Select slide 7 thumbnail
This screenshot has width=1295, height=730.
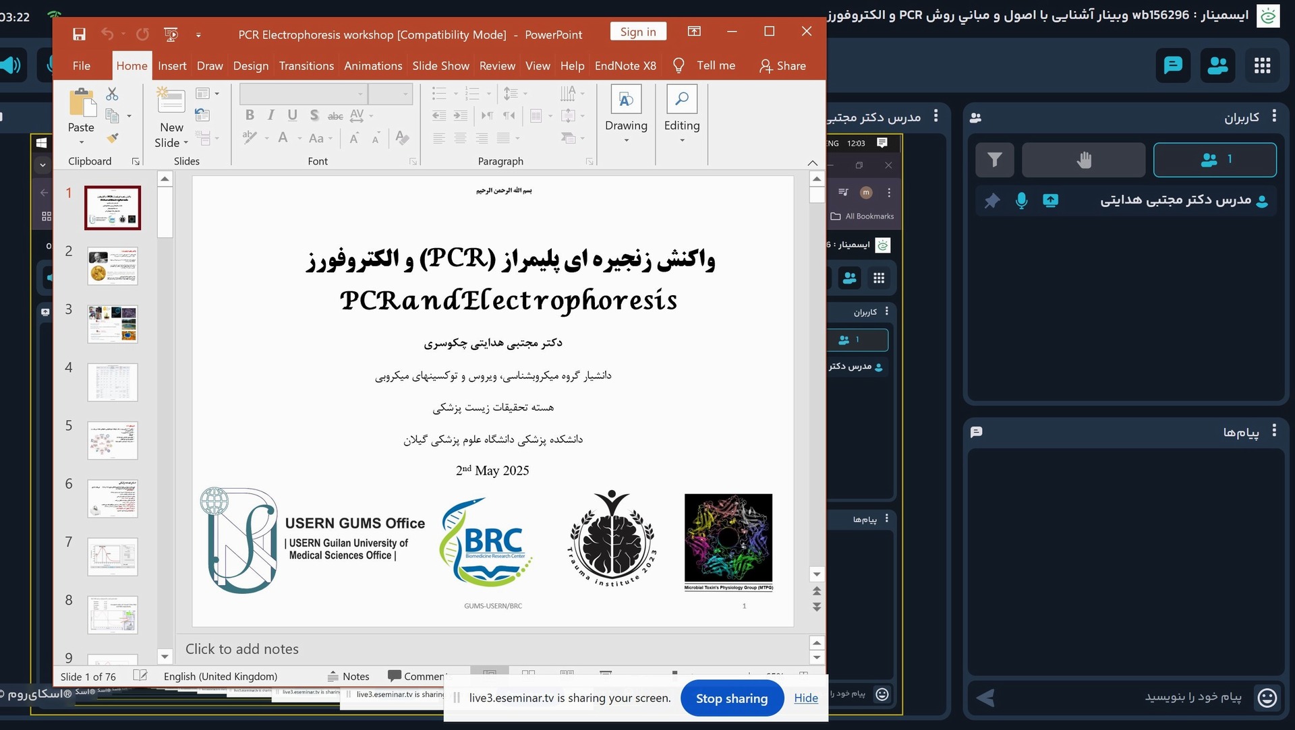coord(113,557)
